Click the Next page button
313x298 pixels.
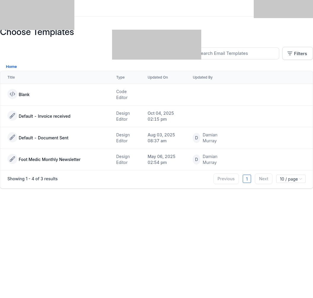coord(264,179)
